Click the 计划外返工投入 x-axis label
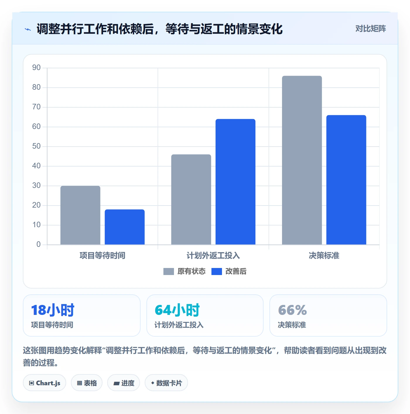 (213, 256)
